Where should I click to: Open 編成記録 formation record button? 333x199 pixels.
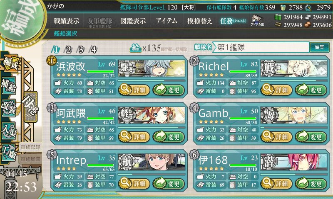pyautogui.click(x=30, y=147)
